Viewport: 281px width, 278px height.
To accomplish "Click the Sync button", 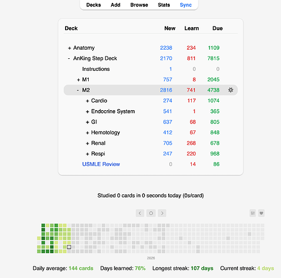I will (x=185, y=5).
